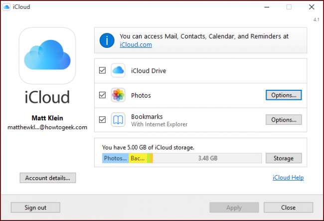This screenshot has width=324, height=221.
Task: Click the Bookmarks book icon
Action: (x=118, y=120)
